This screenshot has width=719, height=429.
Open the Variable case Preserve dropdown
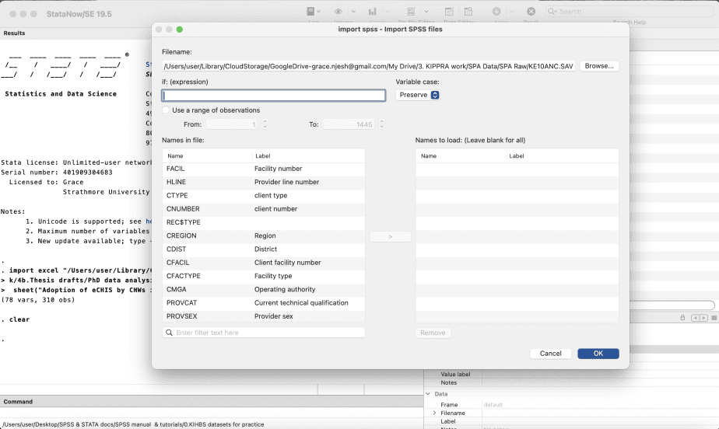(418, 95)
